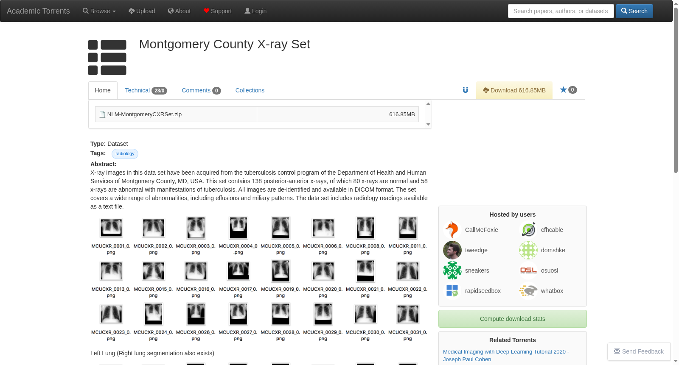Click the blue Search button

point(634,11)
